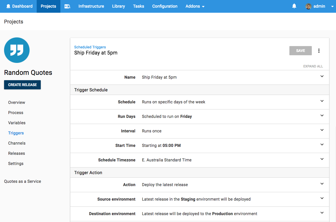This screenshot has width=336, height=222.
Task: Click EXPAND ALL to expand every section
Action: point(313,66)
